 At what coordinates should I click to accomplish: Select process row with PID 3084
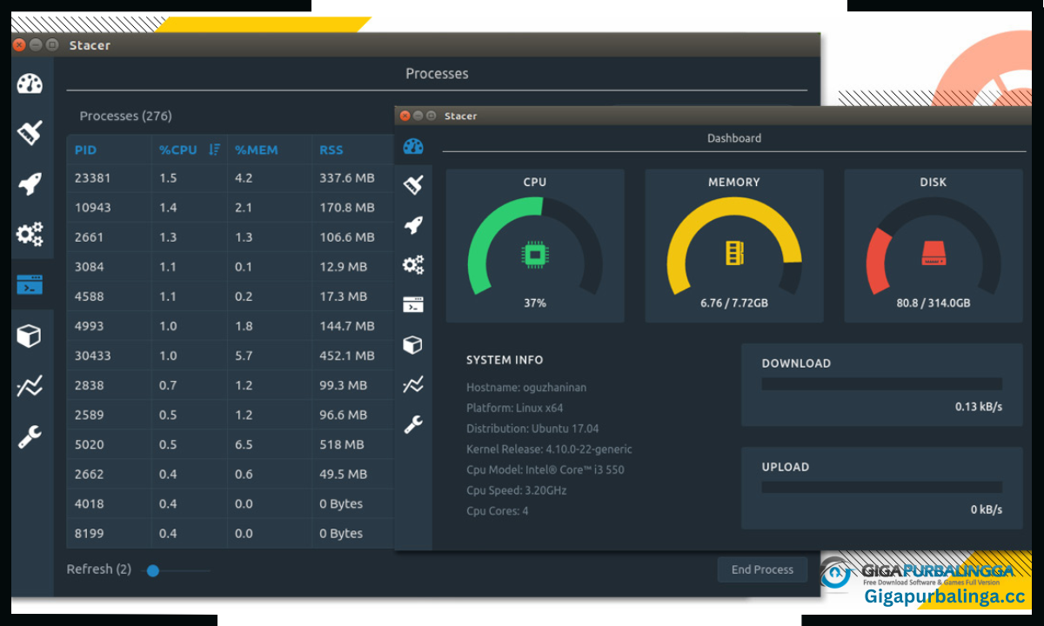tap(231, 266)
